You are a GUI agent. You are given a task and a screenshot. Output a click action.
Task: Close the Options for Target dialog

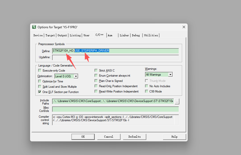(184, 27)
